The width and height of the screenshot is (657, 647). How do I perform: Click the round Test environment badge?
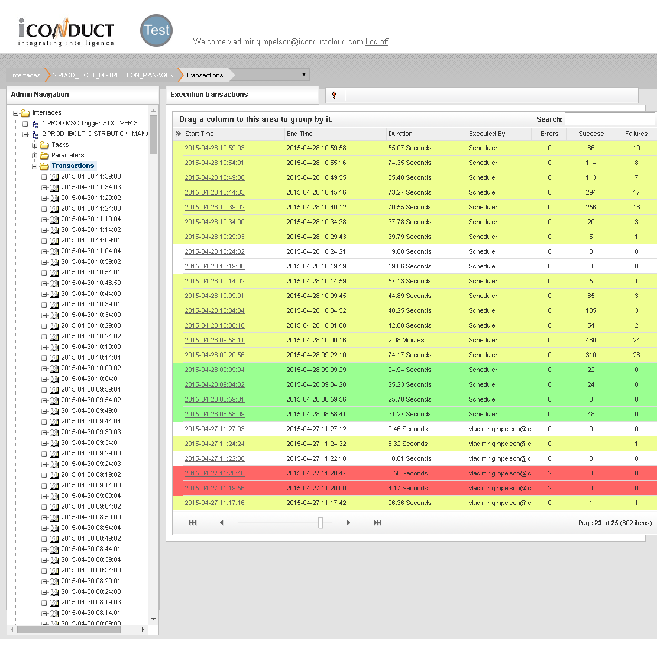pos(156,31)
